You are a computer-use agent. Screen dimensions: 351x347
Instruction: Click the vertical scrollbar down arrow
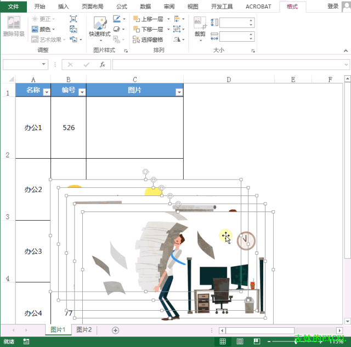tap(347, 321)
